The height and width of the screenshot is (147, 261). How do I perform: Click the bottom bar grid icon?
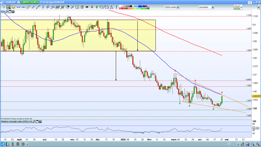[x=18, y=144]
